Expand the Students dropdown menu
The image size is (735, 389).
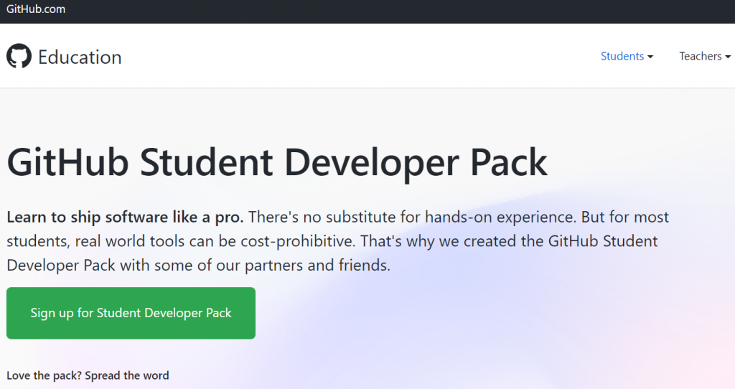click(627, 56)
